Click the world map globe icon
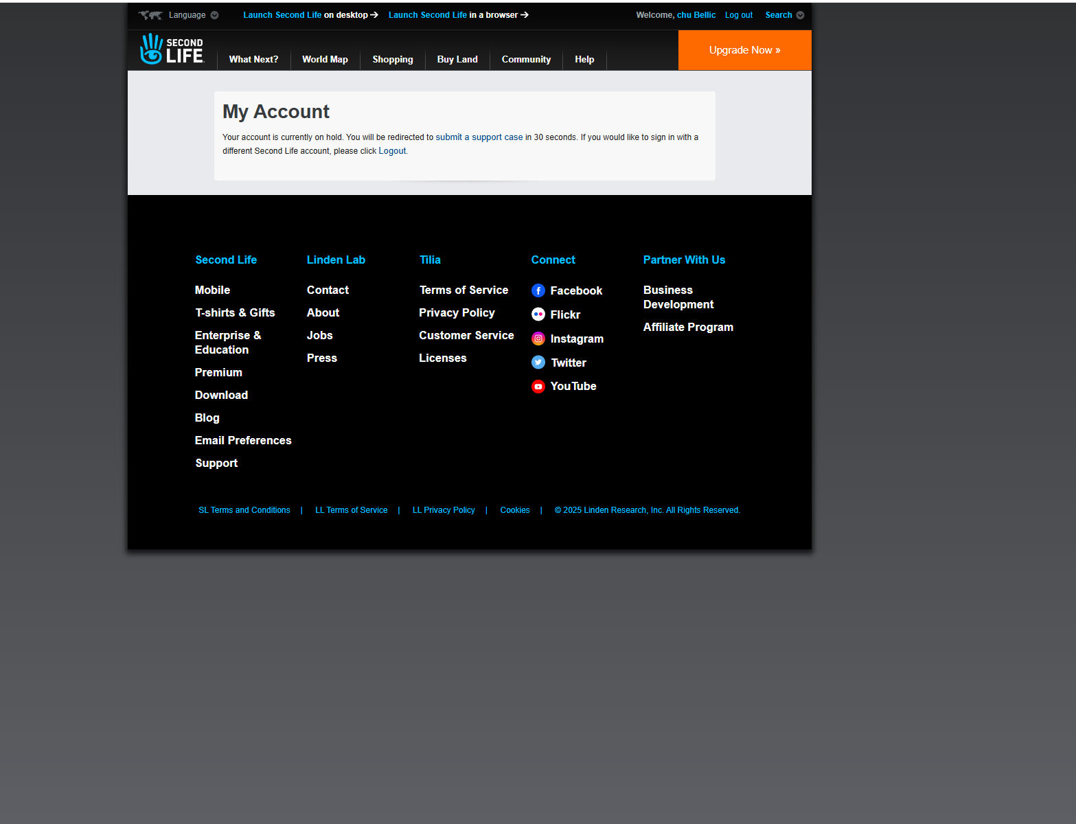The image size is (1076, 824). pos(150,15)
